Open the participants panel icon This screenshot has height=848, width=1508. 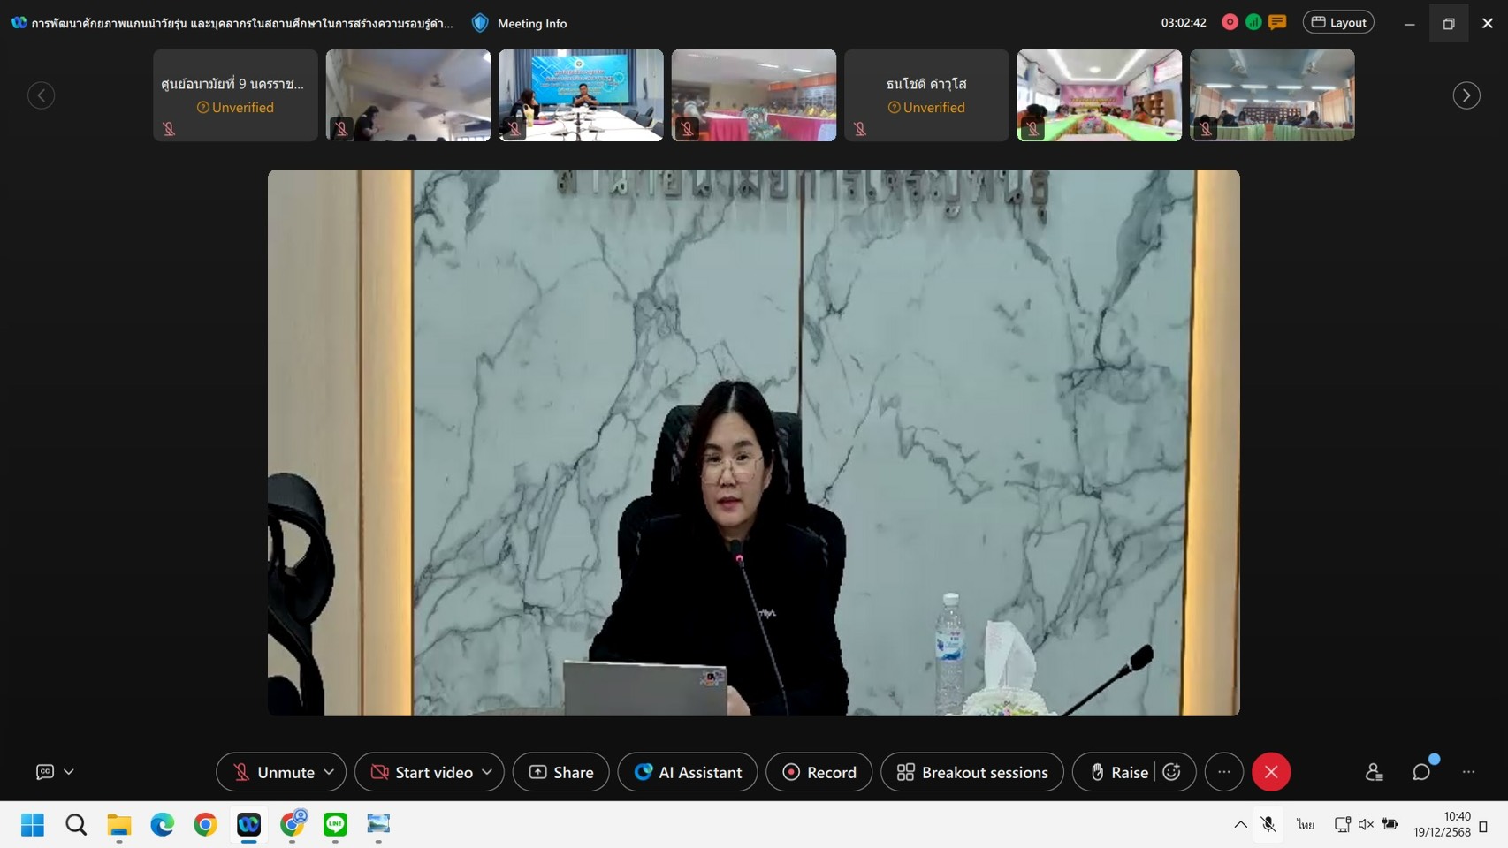tap(1374, 772)
